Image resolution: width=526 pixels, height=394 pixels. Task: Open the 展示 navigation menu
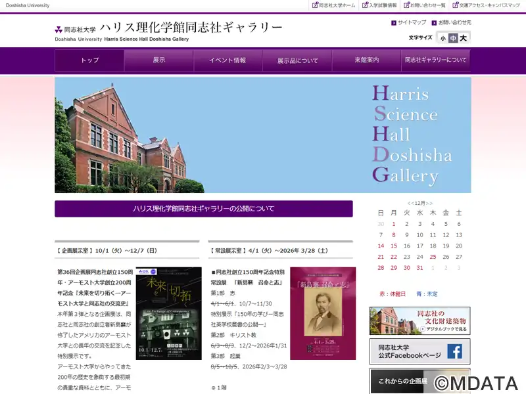tap(158, 60)
